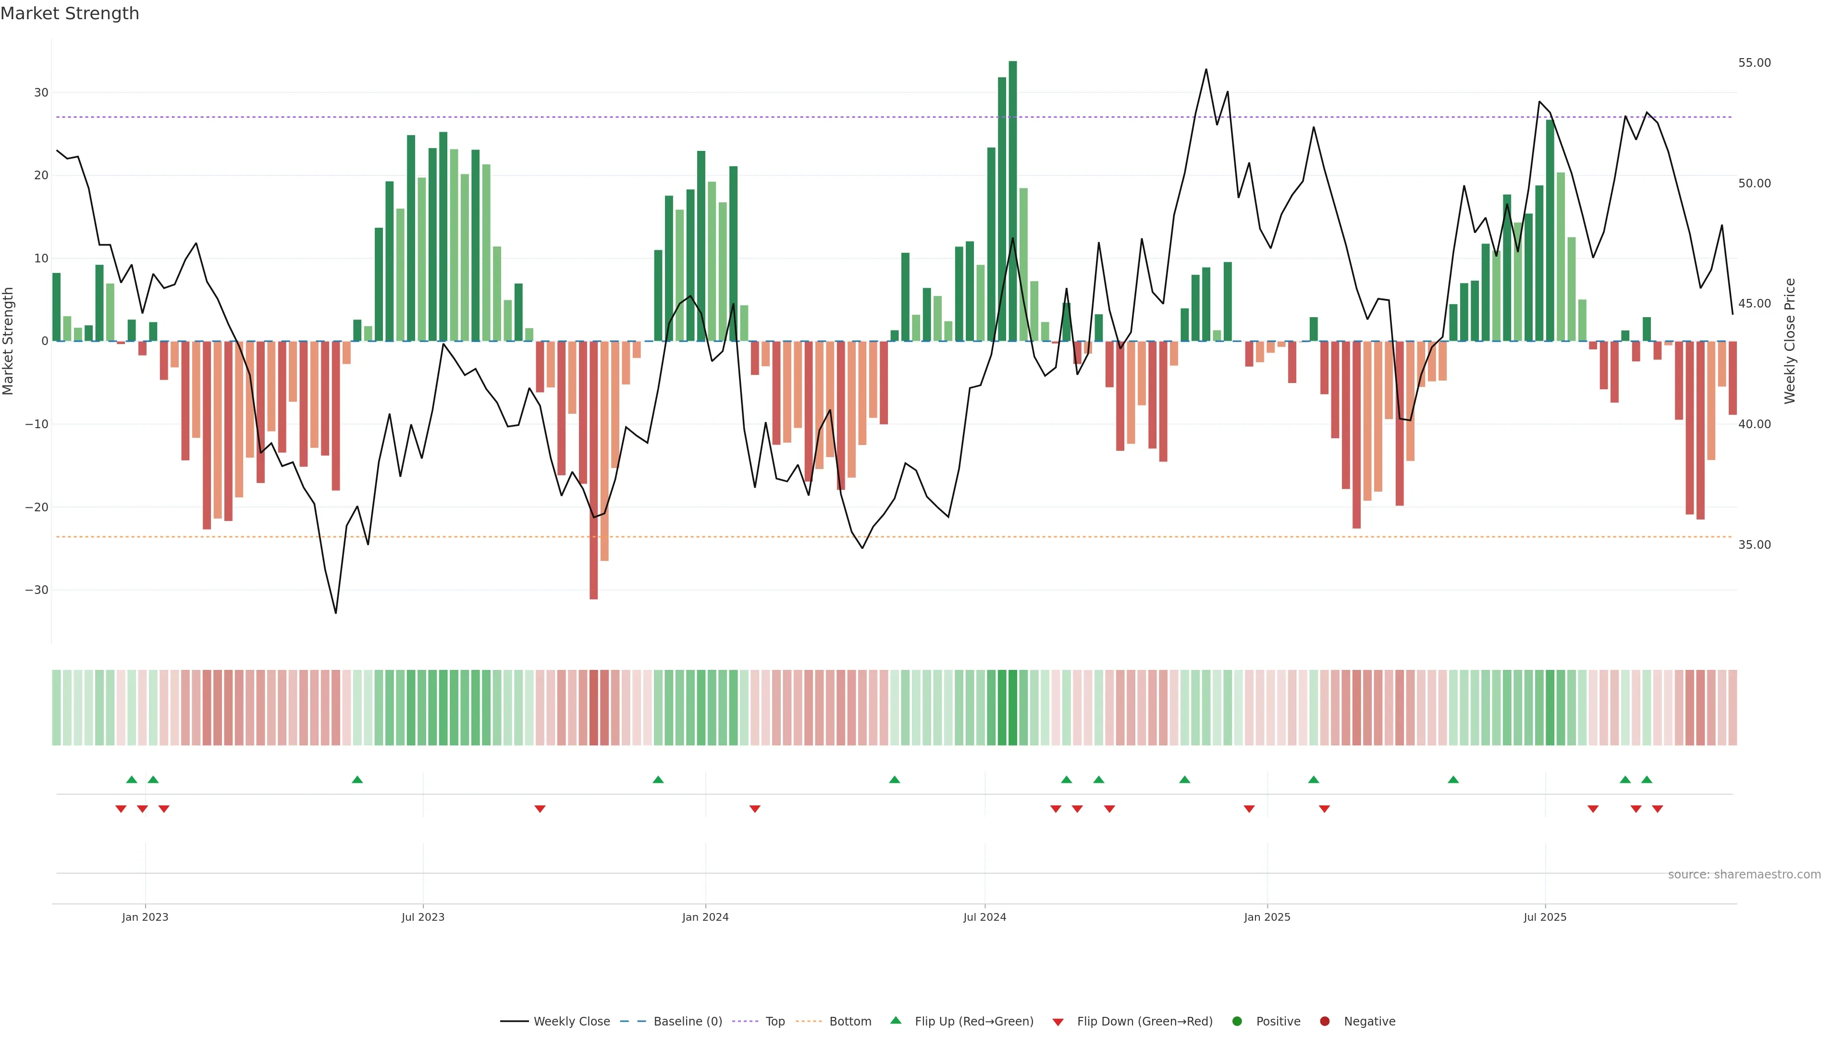This screenshot has width=1845, height=1038.
Task: Click the last green flip-up triangle marker
Action: (x=1647, y=779)
